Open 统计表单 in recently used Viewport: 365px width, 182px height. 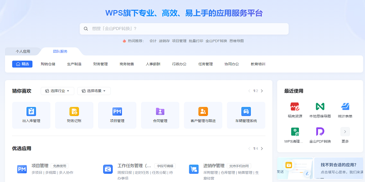[x=345, y=106]
